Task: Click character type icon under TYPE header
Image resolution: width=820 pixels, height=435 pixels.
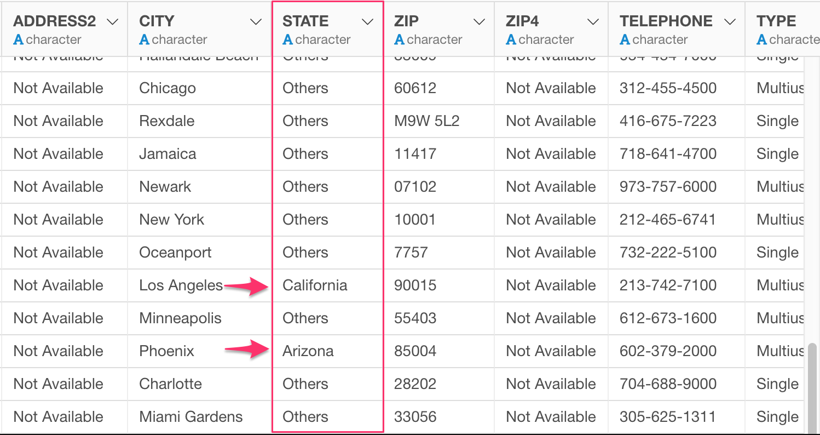Action: (x=761, y=39)
